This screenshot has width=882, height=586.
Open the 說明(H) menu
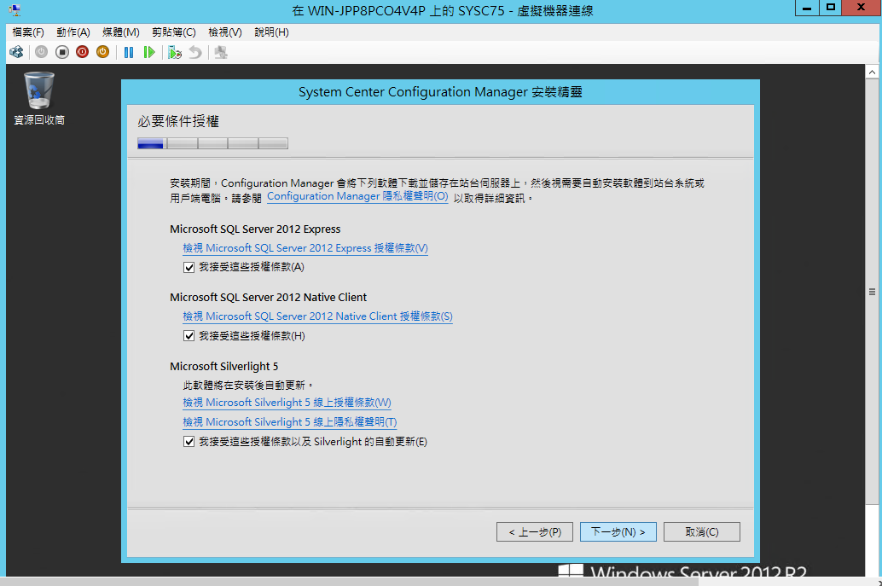[272, 32]
